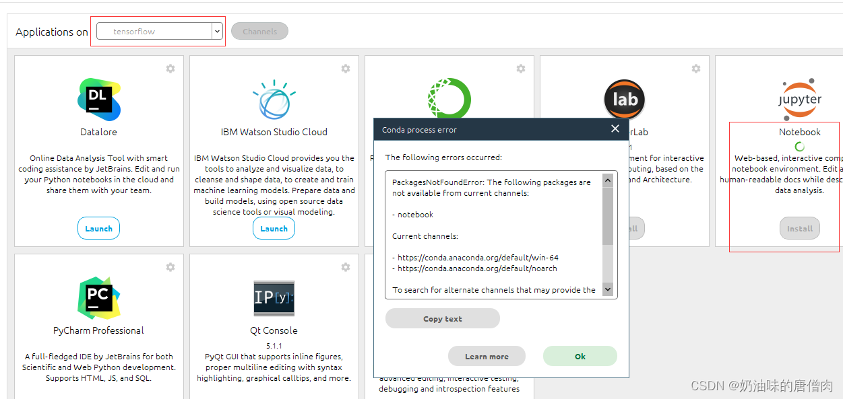The width and height of the screenshot is (843, 399).
Task: Click the 'Applications on' label
Action: [x=52, y=32]
